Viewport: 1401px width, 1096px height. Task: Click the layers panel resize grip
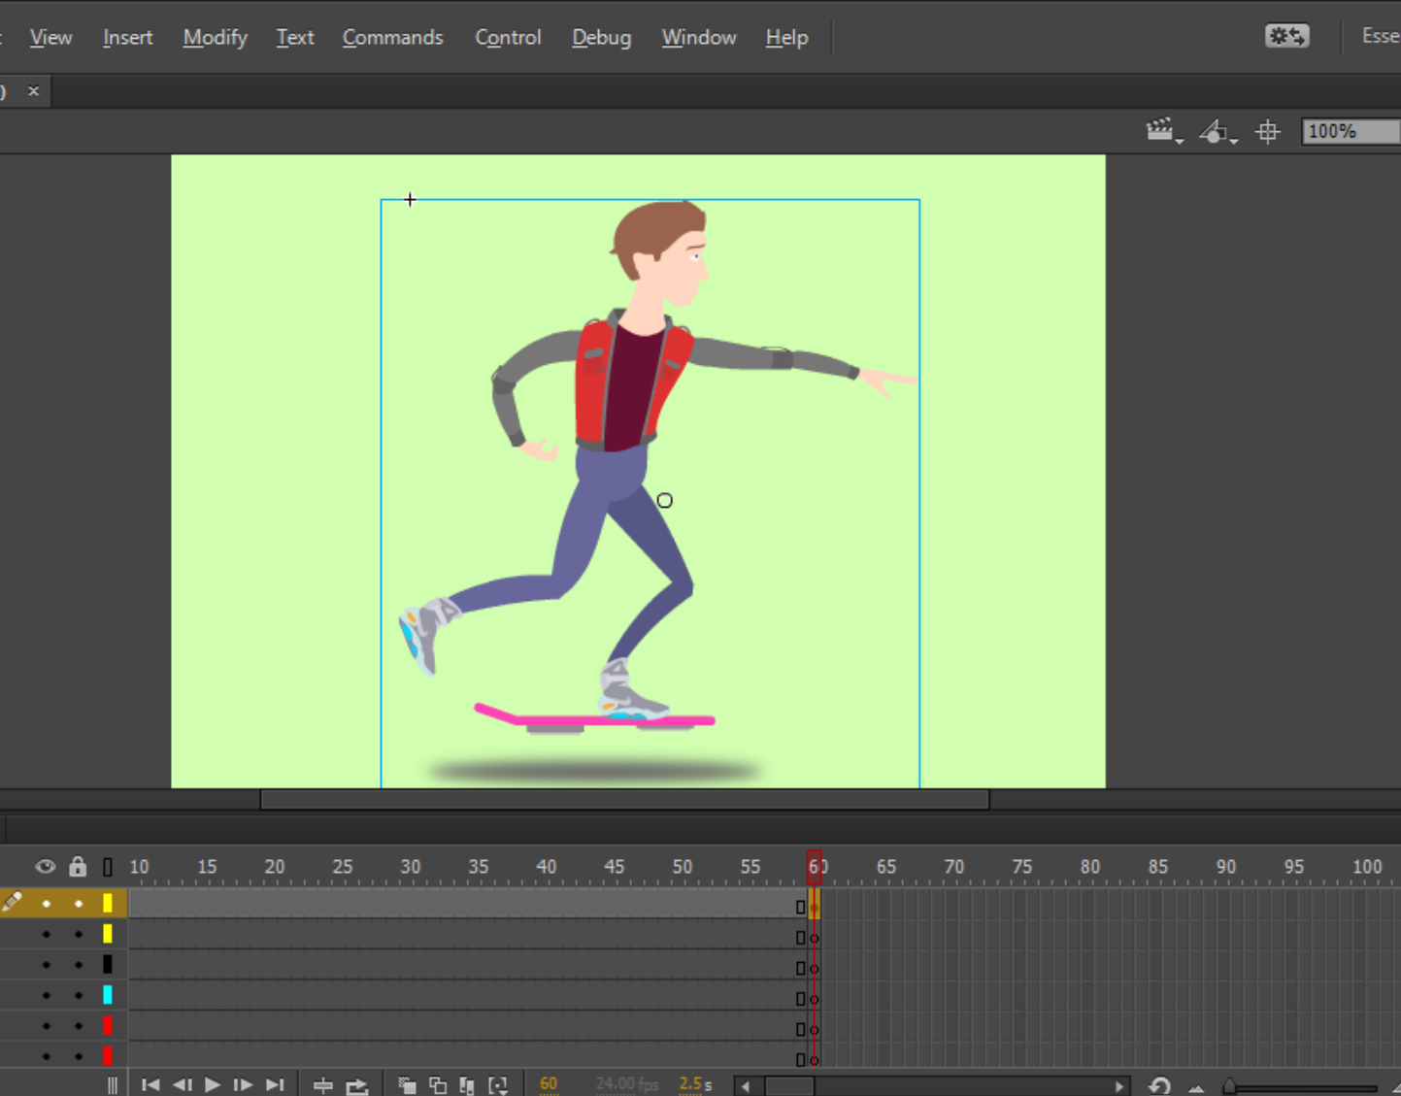tap(113, 1085)
